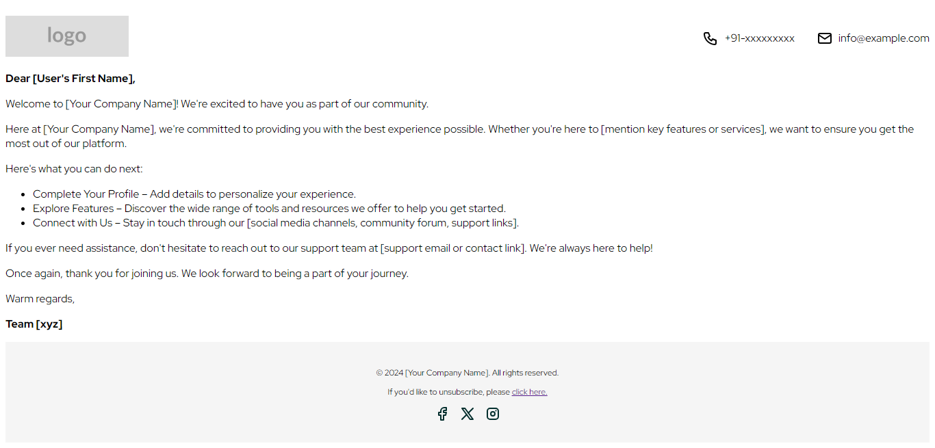Image resolution: width=935 pixels, height=448 pixels.
Task: Click the 2024 copyright notice text
Action: [467, 373]
